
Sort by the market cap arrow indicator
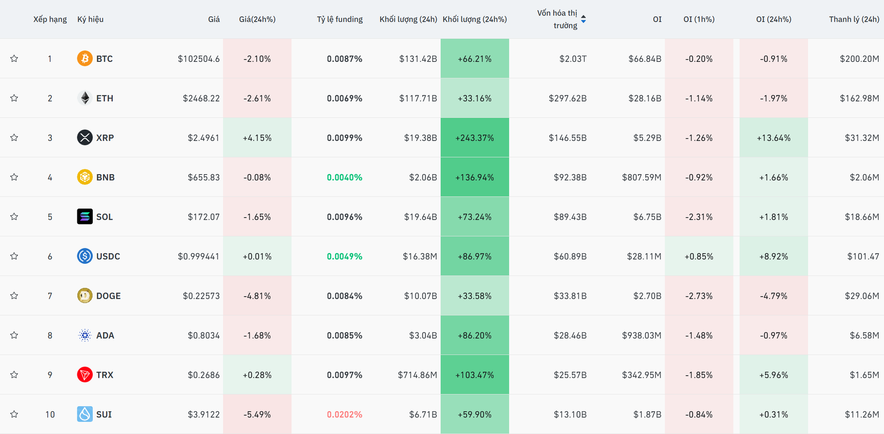click(583, 19)
